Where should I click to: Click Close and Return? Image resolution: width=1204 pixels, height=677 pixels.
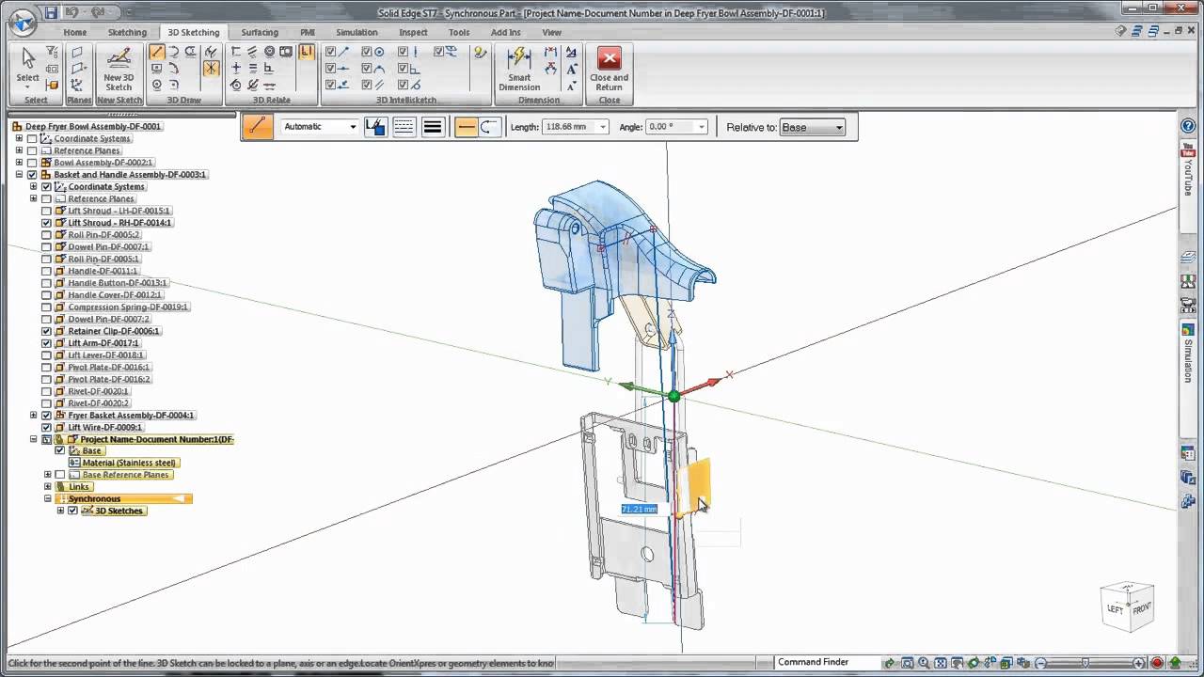(609, 69)
